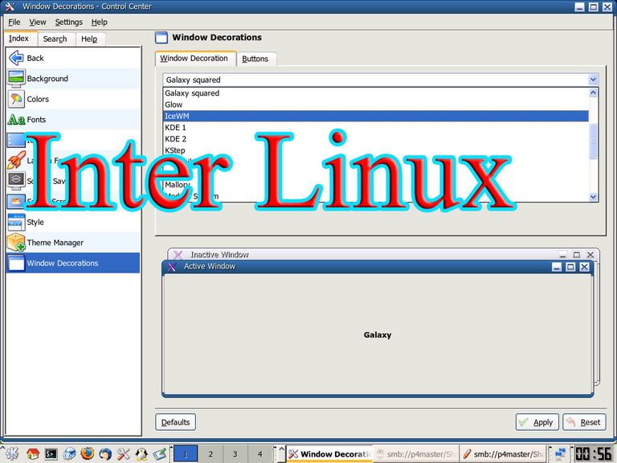Open Theme Manager via its box icon
The height and width of the screenshot is (463, 617).
pyautogui.click(x=16, y=242)
